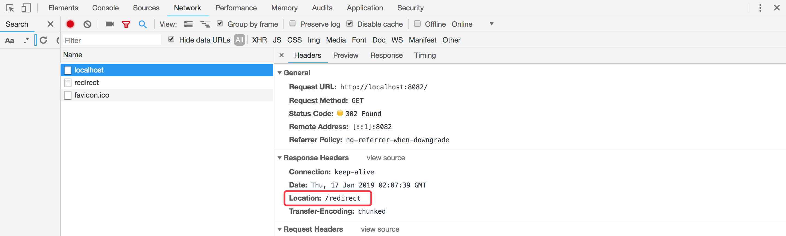Show the Timing tab of the request
This screenshot has height=236, width=786.
425,55
